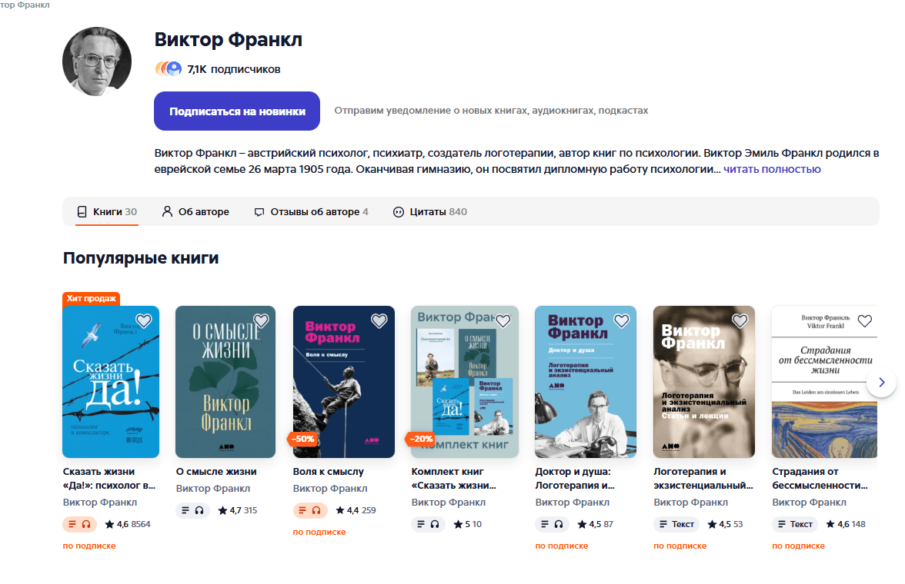Screen dimensions: 905x584
Task: Open Viktor Frankl's author portrait photo
Action: pyautogui.click(x=97, y=61)
